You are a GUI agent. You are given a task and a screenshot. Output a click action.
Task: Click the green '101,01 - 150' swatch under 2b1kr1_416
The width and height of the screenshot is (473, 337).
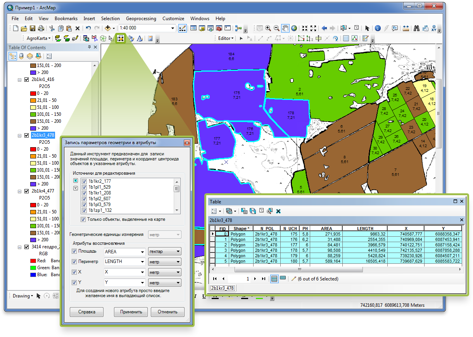33,114
